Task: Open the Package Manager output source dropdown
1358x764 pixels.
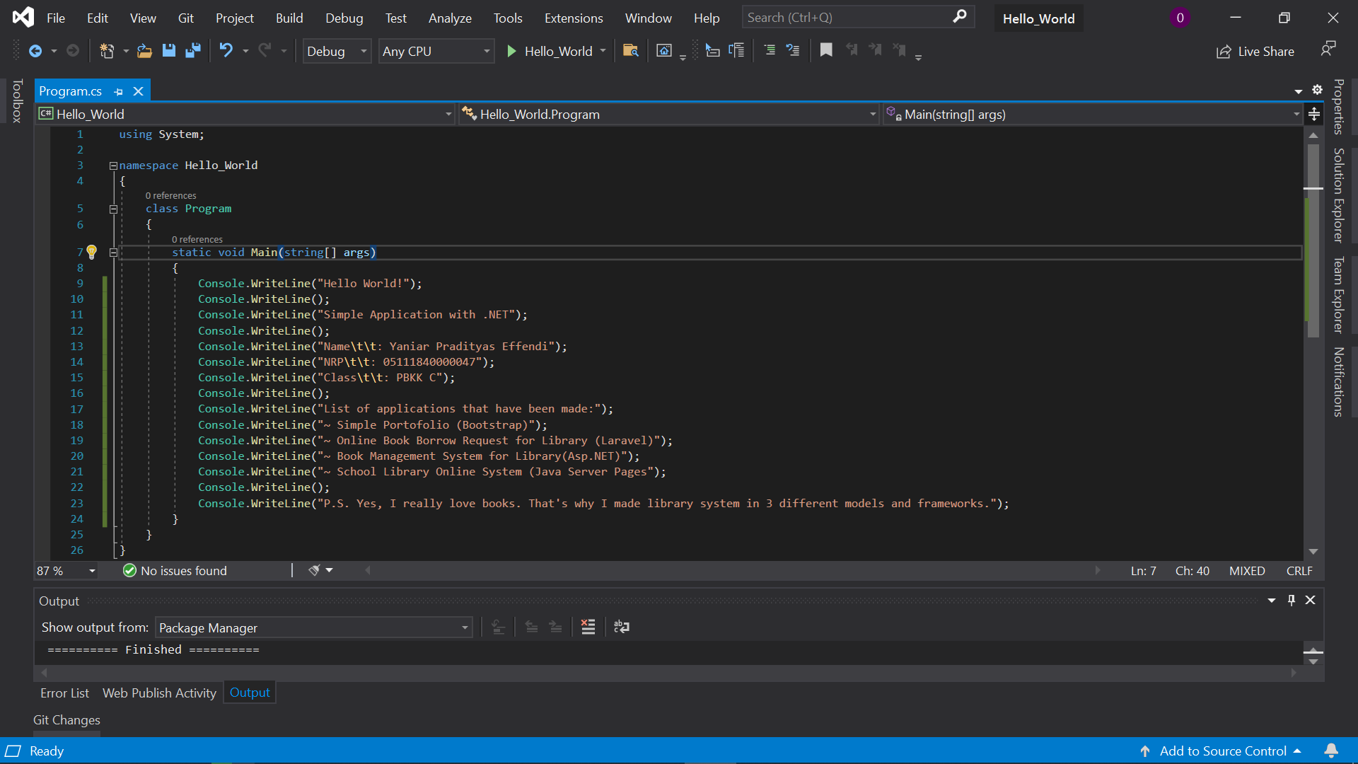Action: tap(314, 627)
